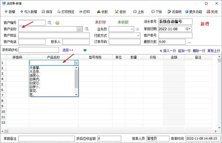Click the 单据备注 input field
The height and width of the screenshot is (143, 222).
click(47, 139)
